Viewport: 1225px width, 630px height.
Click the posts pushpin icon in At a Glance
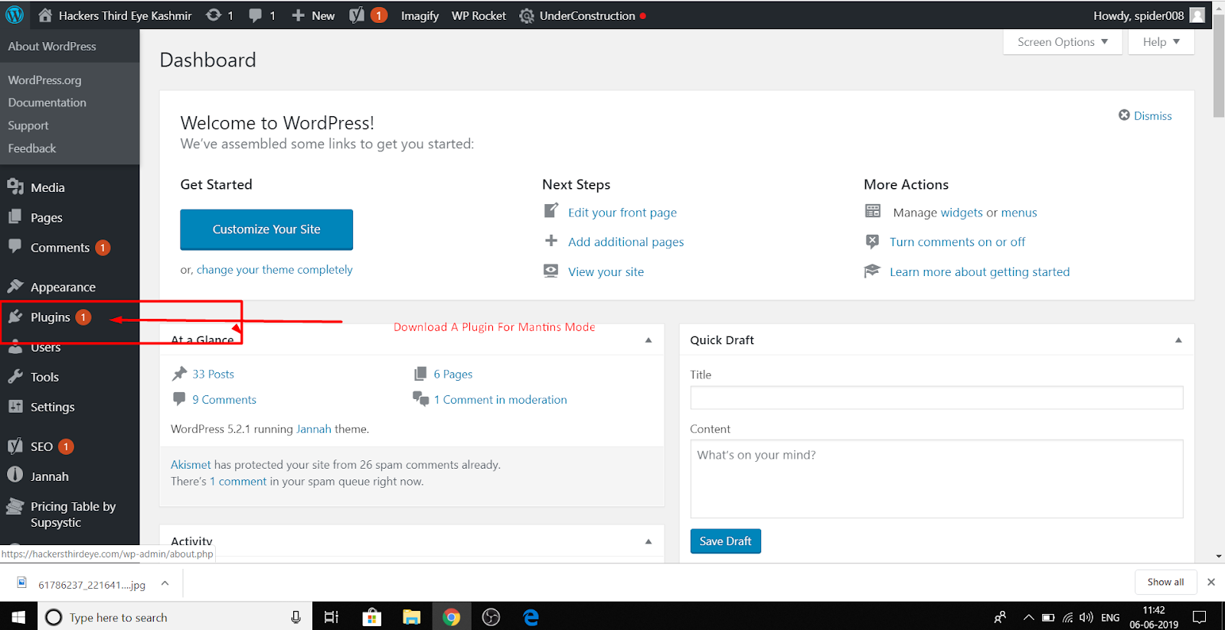[x=180, y=373]
